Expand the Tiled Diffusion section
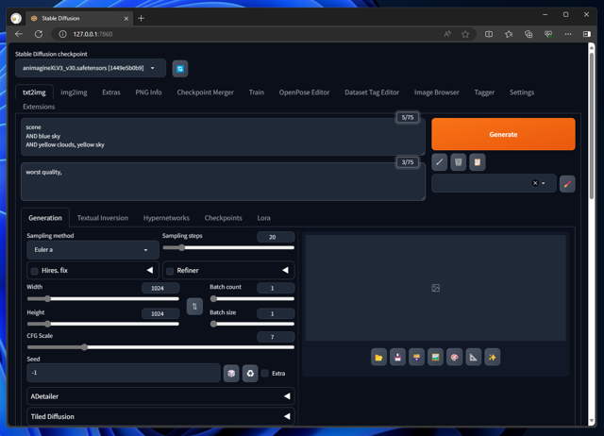Viewport: 604px width, 436px height. [160, 416]
